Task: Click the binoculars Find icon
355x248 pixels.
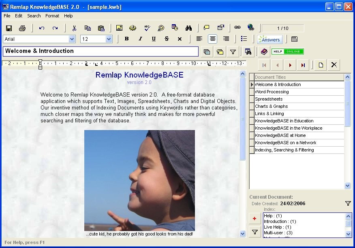Action: 188,28
